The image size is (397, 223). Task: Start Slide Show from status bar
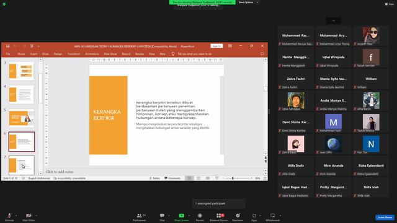[x=216, y=178]
